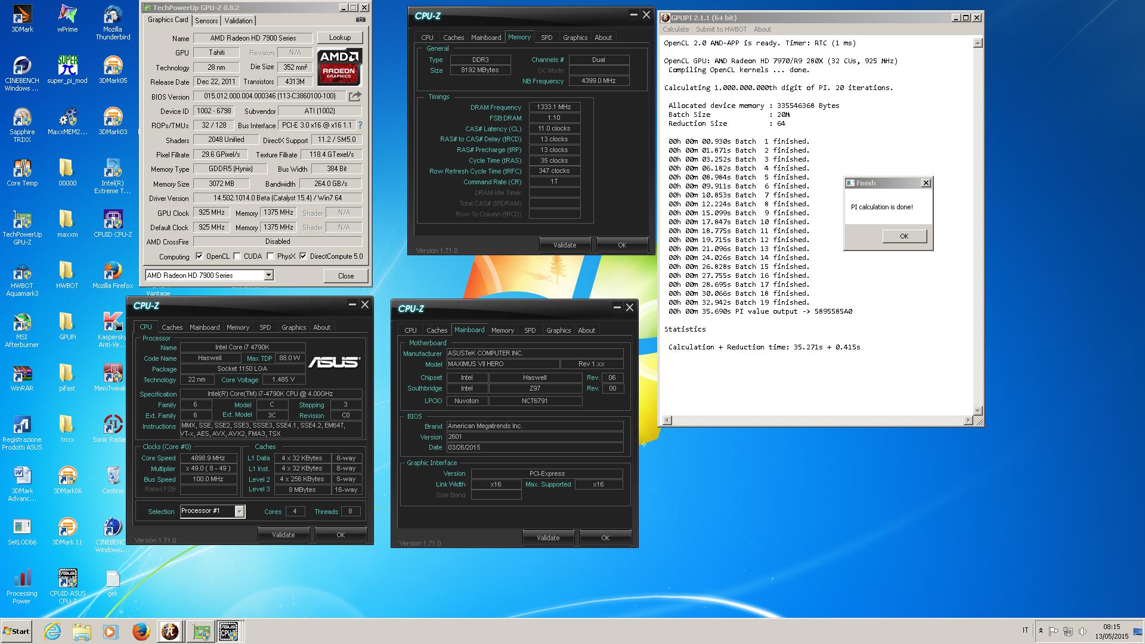Toggle the PhysX checkbox in GPU-Z
The image size is (1145, 644).
click(x=270, y=256)
